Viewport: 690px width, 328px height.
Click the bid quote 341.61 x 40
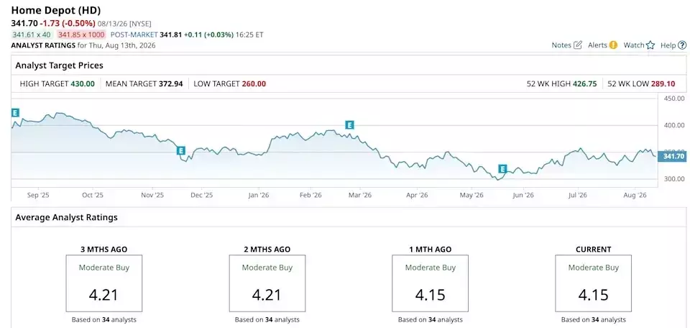point(32,35)
